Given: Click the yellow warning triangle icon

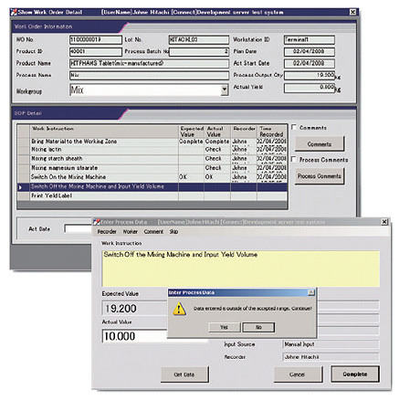Looking at the screenshot, I should click(179, 309).
